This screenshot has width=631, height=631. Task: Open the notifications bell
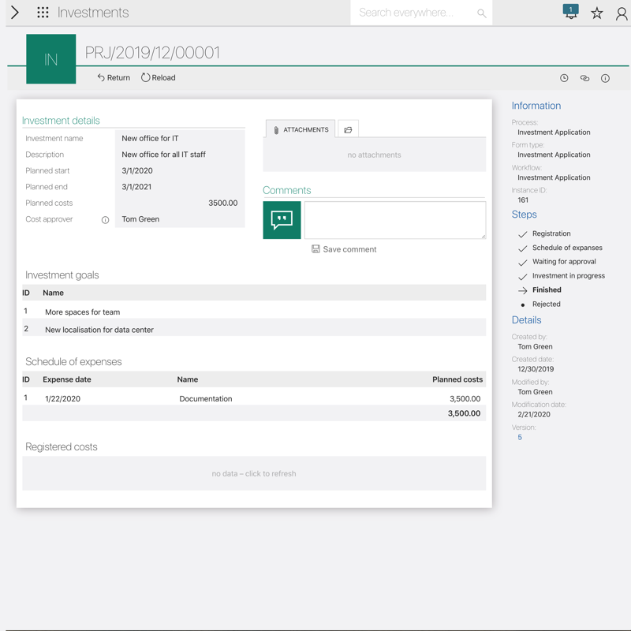click(570, 12)
